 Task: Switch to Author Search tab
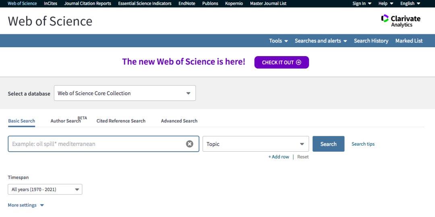point(66,121)
